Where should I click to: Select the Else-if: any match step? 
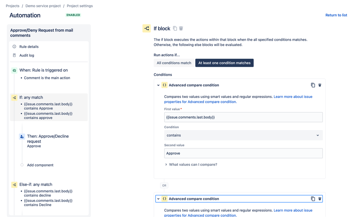(x=36, y=184)
